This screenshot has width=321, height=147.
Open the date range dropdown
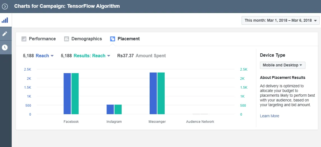(x=281, y=20)
